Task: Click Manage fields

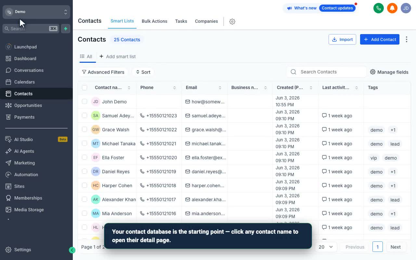Action: tap(389, 72)
